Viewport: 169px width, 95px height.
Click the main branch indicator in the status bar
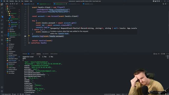14,94
